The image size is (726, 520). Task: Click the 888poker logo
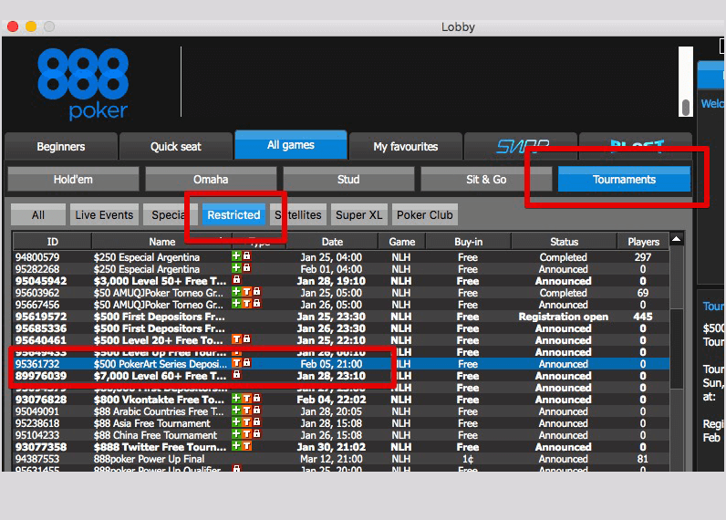tap(82, 85)
